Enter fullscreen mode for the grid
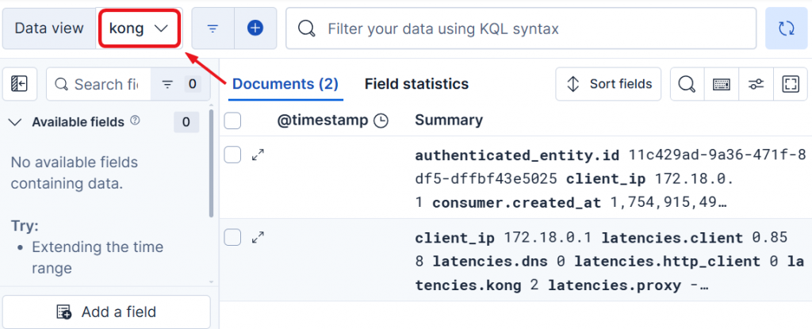Screen dimensions: 812x329 pyautogui.click(x=790, y=84)
